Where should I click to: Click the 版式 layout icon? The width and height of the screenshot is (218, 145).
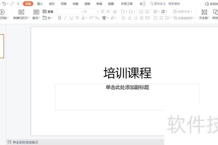36,12
